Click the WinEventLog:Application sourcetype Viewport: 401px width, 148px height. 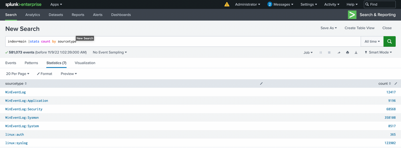26,100
